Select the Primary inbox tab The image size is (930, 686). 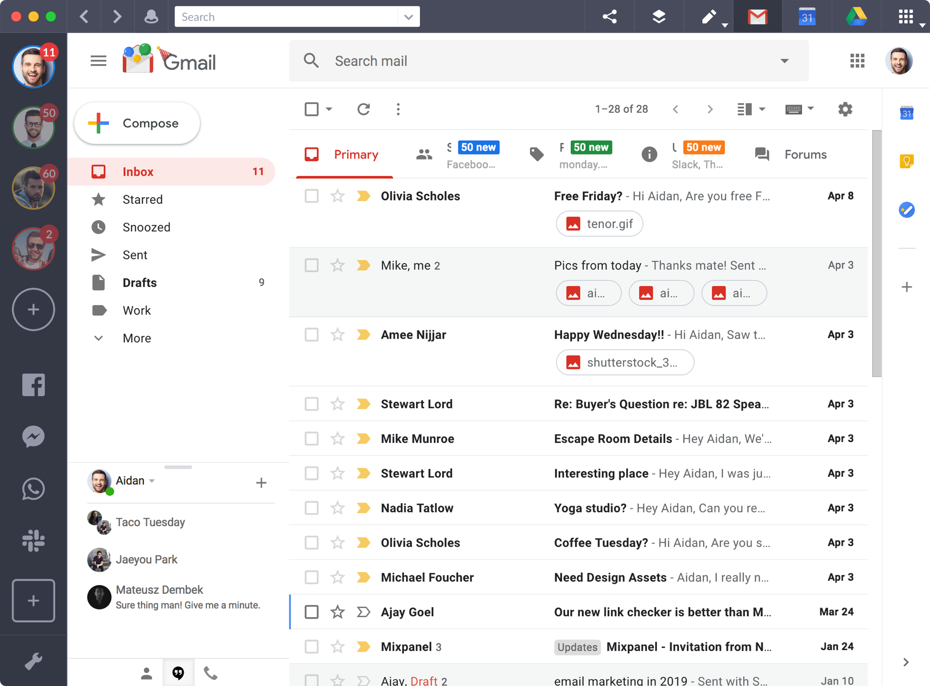click(343, 155)
